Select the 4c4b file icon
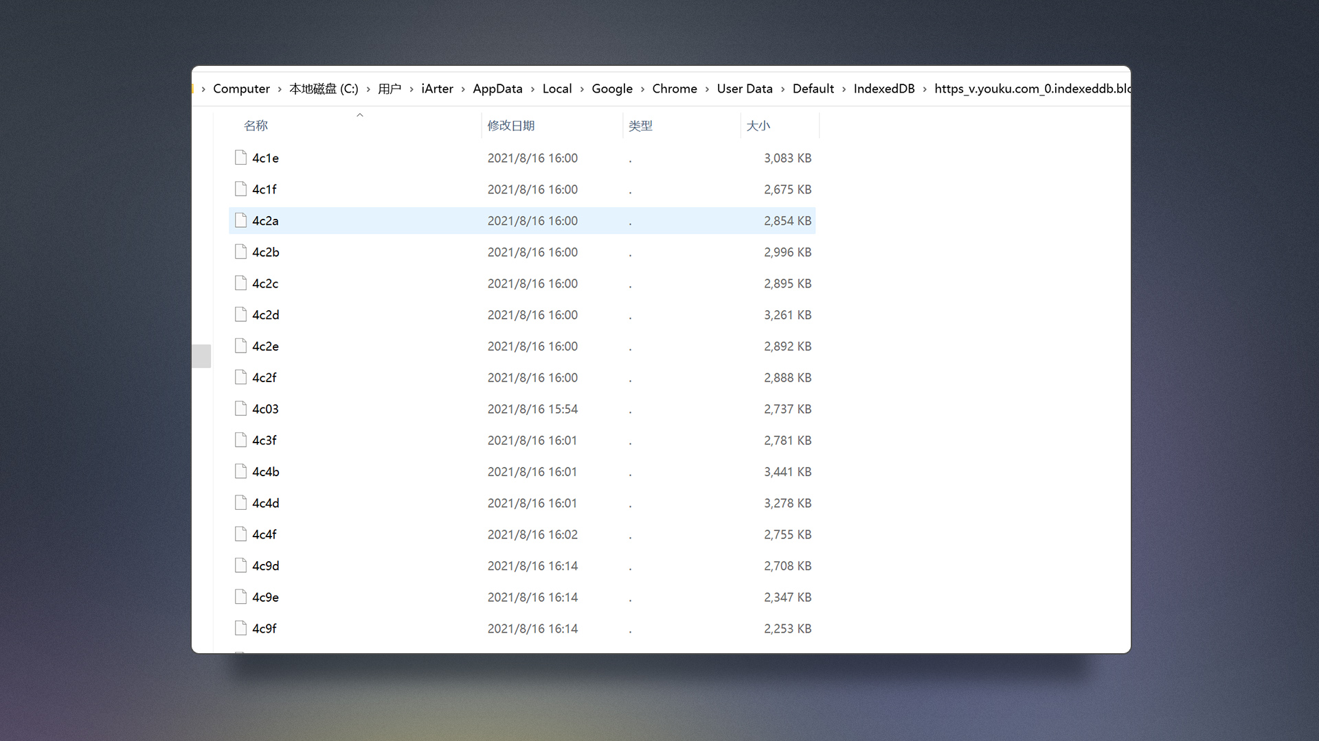The height and width of the screenshot is (741, 1319). pos(240,471)
